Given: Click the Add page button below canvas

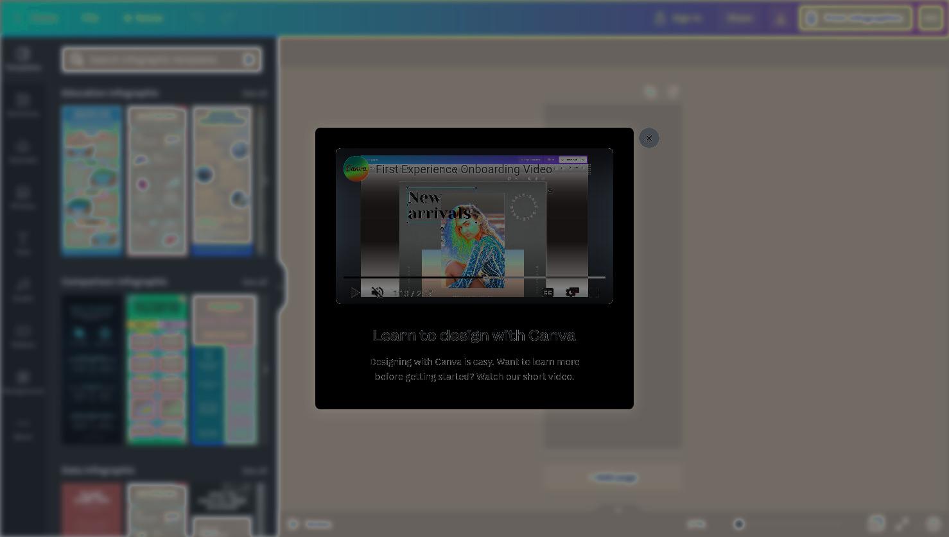Looking at the screenshot, I should click(x=613, y=477).
